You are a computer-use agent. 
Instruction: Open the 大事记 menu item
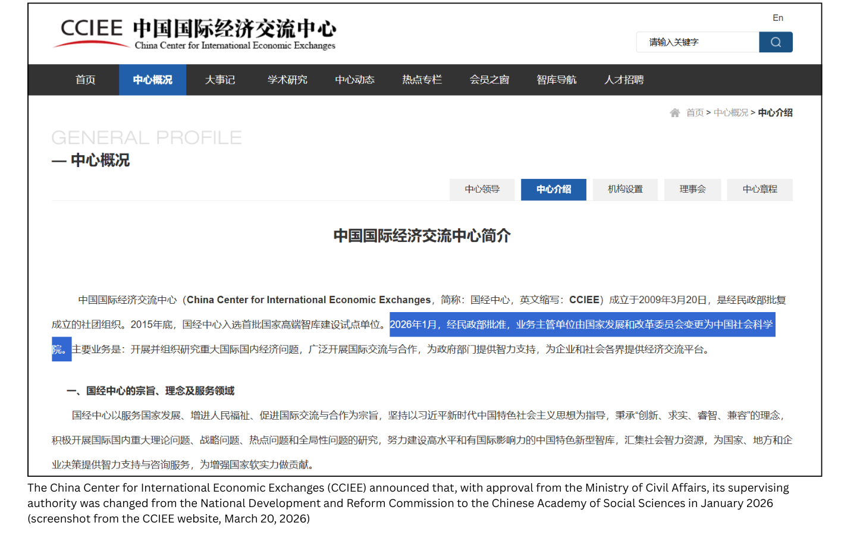219,80
